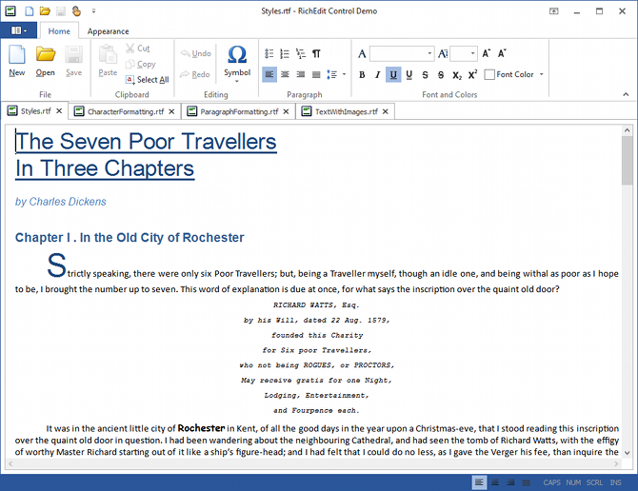Image resolution: width=638 pixels, height=491 pixels.
Task: Close the ParagraphFormatting.rtf tab
Action: click(286, 111)
